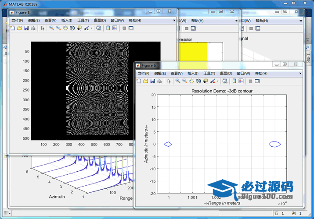The height and width of the screenshot is (219, 314).
Task: Click Show Plot Tools icon in Figure 6
Action: [257, 81]
